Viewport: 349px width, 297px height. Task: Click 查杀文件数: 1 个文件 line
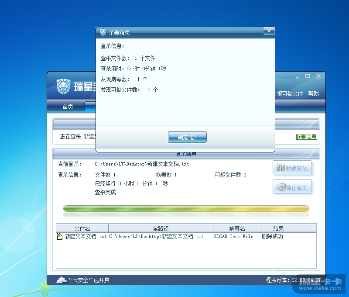point(128,58)
